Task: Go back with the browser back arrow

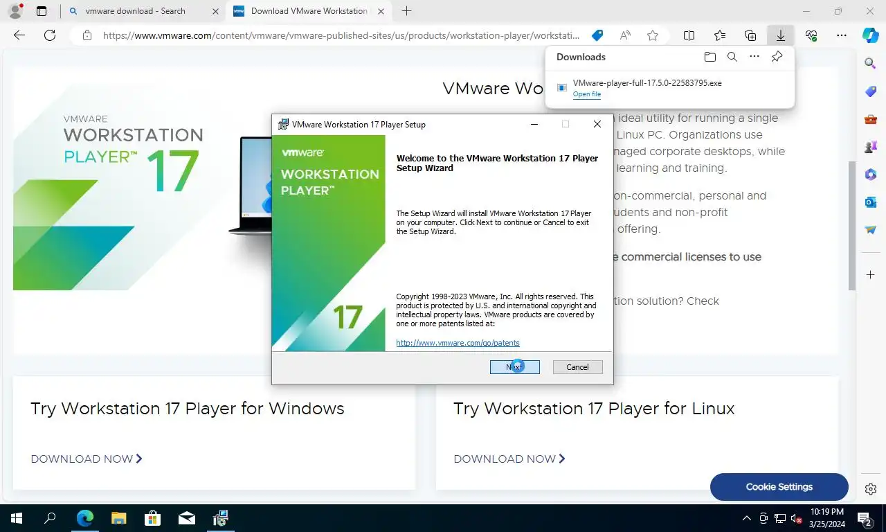Action: (x=19, y=35)
